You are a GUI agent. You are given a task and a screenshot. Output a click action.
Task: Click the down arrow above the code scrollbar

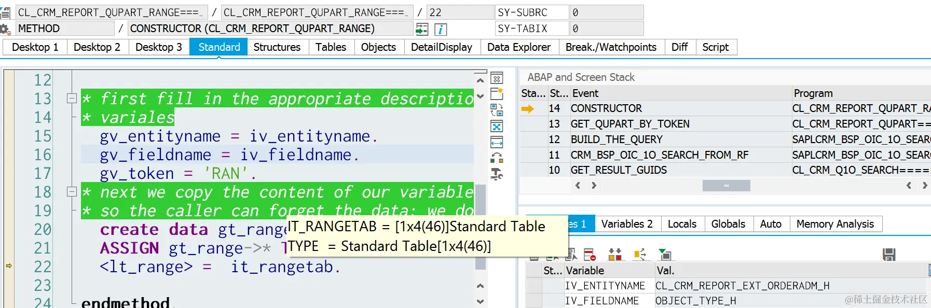tap(480, 96)
